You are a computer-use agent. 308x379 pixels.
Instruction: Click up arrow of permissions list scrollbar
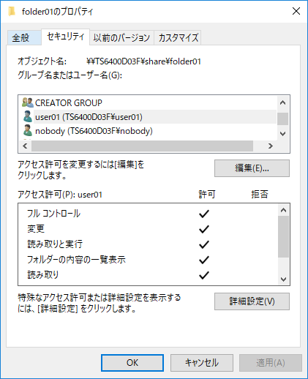283,210
